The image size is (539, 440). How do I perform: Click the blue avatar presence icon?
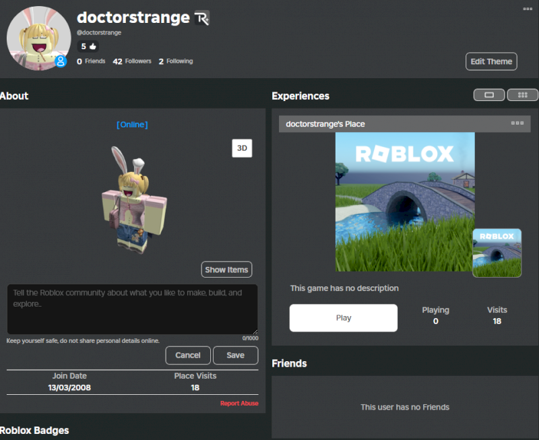tap(61, 61)
